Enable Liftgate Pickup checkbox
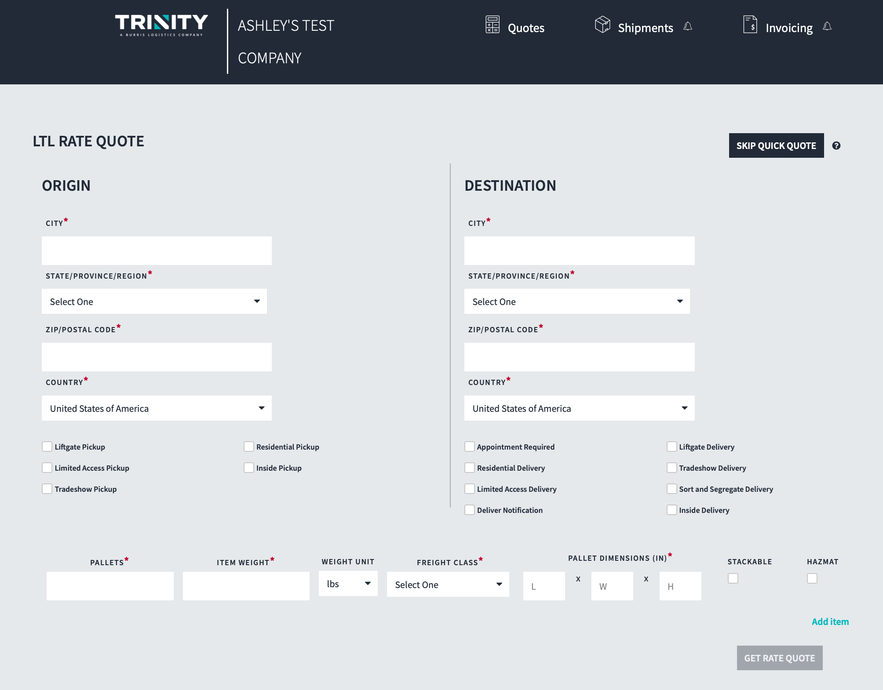Image resolution: width=883 pixels, height=690 pixels. point(47,447)
